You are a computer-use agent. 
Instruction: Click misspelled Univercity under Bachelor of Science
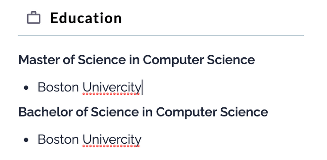pyautogui.click(x=112, y=140)
